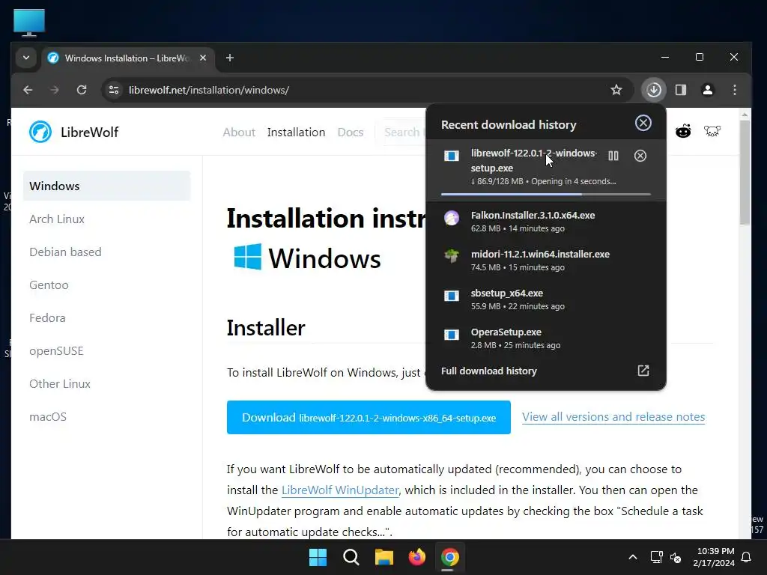Click the OperaSetup.exe file icon
This screenshot has height=575, width=767.
point(452,335)
